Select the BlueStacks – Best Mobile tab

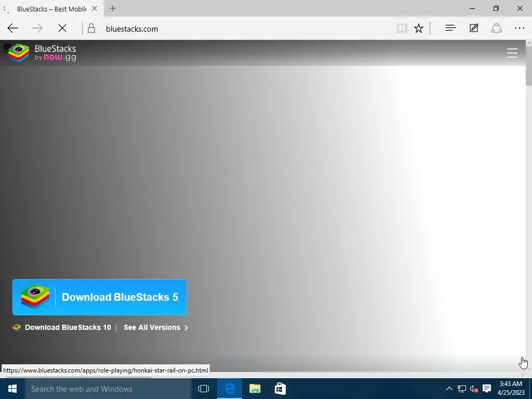51,9
